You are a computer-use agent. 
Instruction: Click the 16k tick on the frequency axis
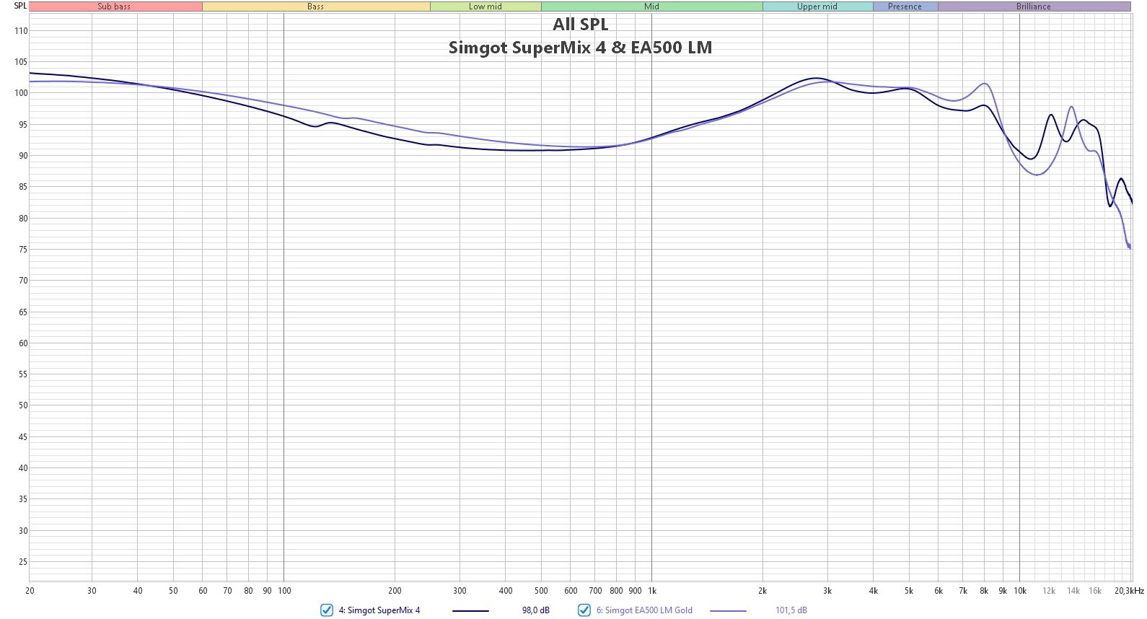pyautogui.click(x=1095, y=591)
